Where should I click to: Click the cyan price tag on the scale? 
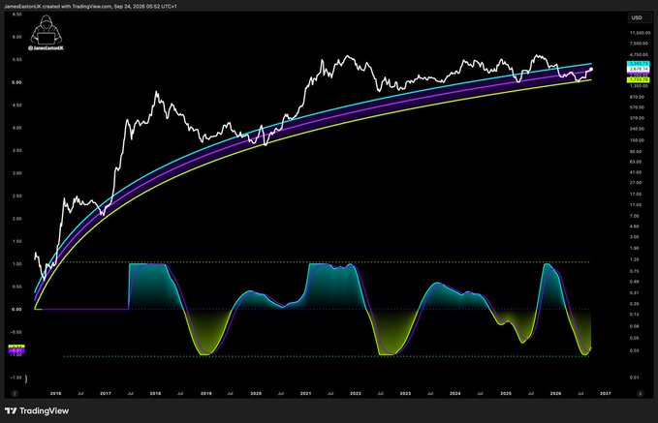click(x=639, y=64)
